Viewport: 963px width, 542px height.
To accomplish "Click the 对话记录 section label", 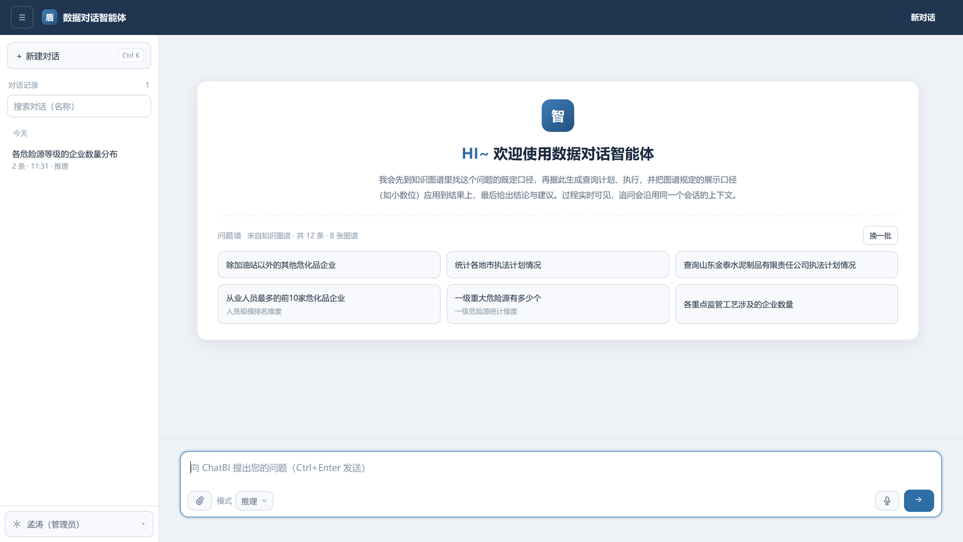I will pyautogui.click(x=23, y=85).
